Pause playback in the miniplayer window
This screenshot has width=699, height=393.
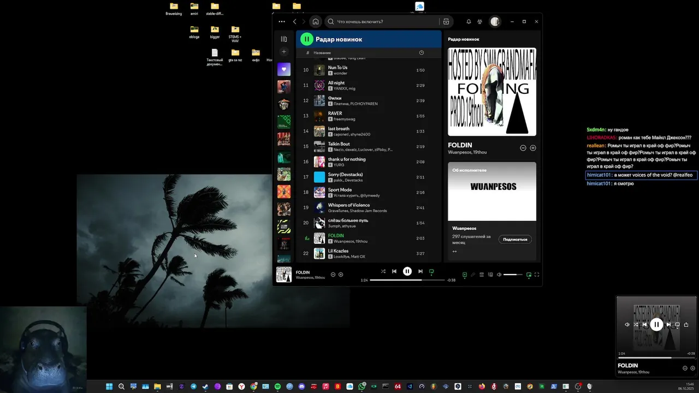point(656,324)
